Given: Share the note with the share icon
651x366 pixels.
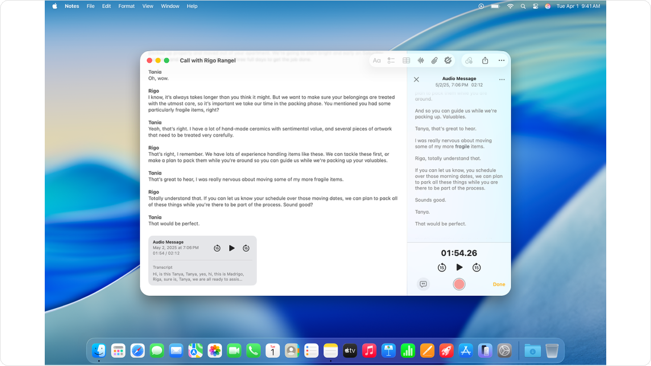Looking at the screenshot, I should pyautogui.click(x=485, y=60).
